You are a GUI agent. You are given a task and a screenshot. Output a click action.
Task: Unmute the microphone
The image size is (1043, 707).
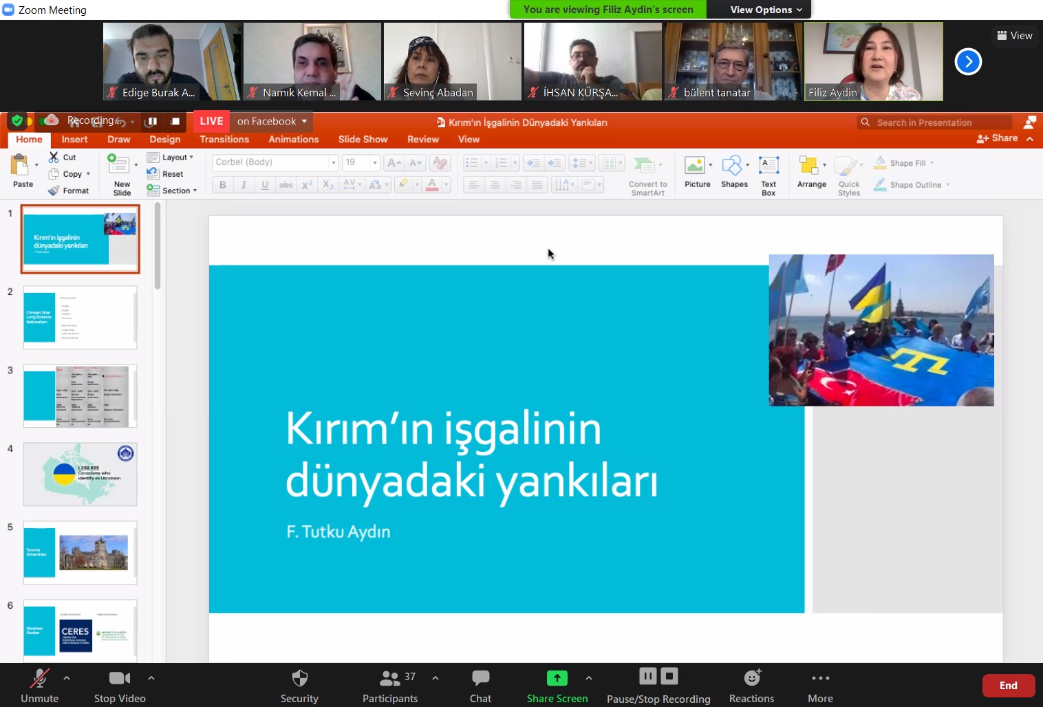pyautogui.click(x=40, y=686)
